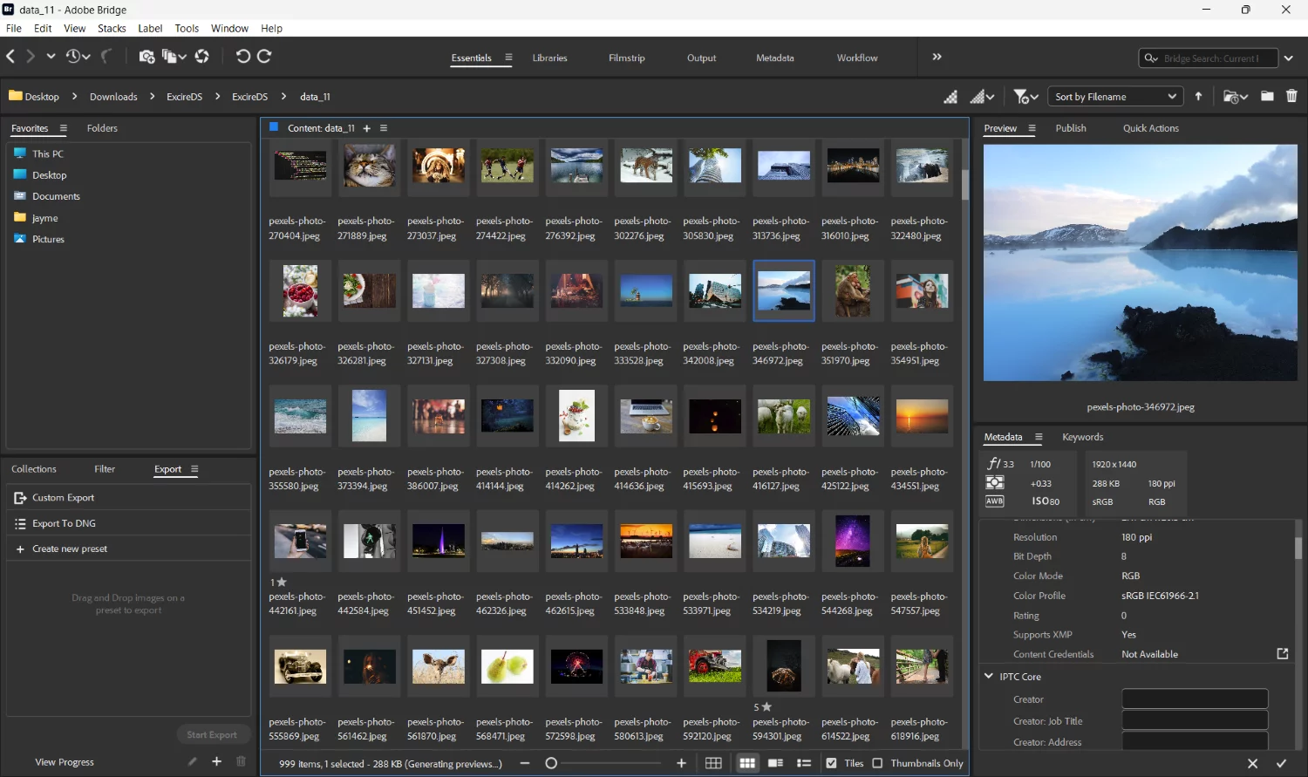Uncheck the Tiles checkbox
The image size is (1308, 777).
831,762
